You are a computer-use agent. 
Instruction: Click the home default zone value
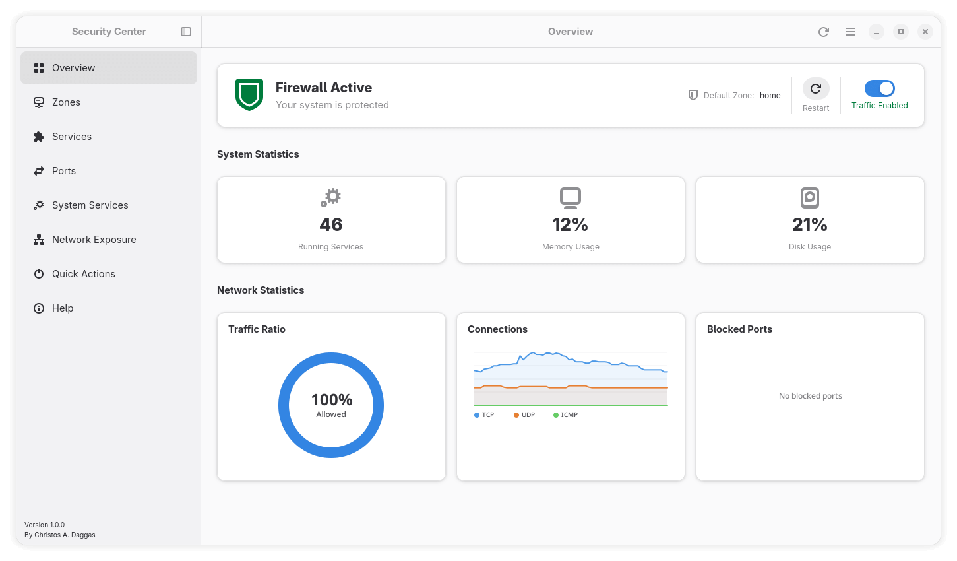tap(770, 96)
